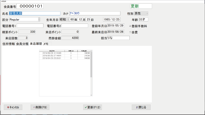Click the middle column header of history table
The width and height of the screenshot is (205, 115).
(x=71, y=51)
